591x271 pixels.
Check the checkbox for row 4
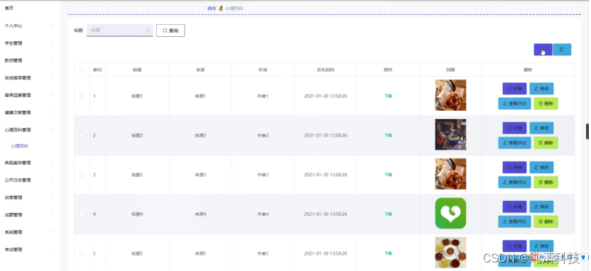point(82,214)
